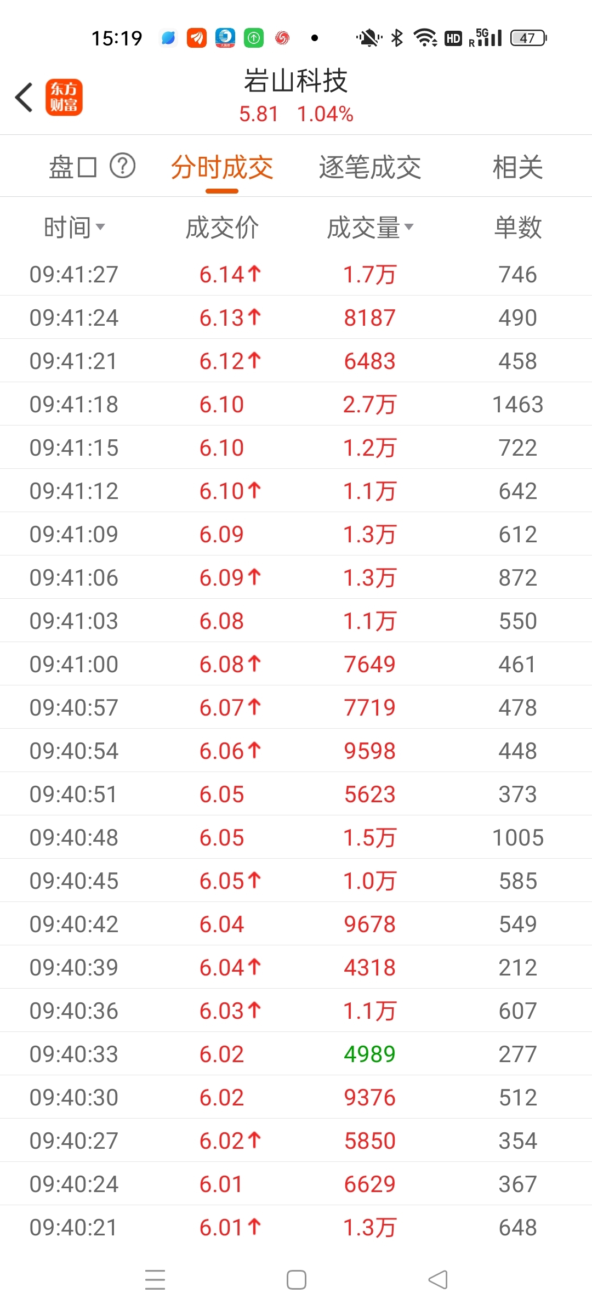Tap the Android home square icon
This screenshot has width=592, height=1316.
(297, 1280)
